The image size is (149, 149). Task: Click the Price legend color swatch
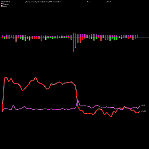click(x=2, y=6)
